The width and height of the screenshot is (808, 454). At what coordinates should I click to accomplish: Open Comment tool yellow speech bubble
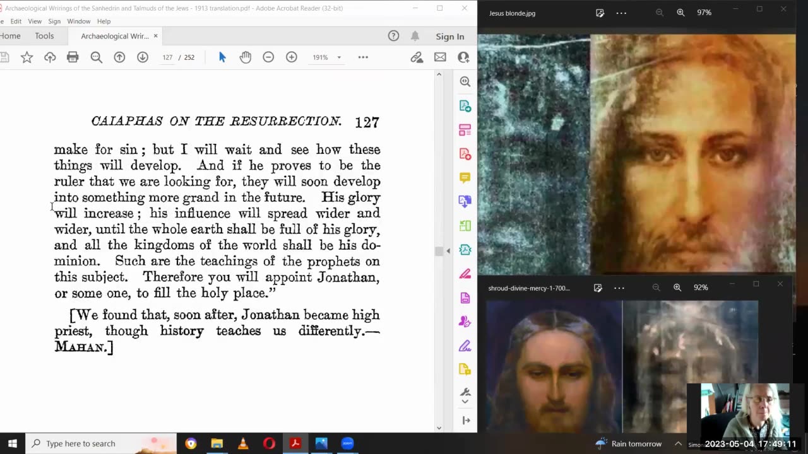[x=465, y=178]
